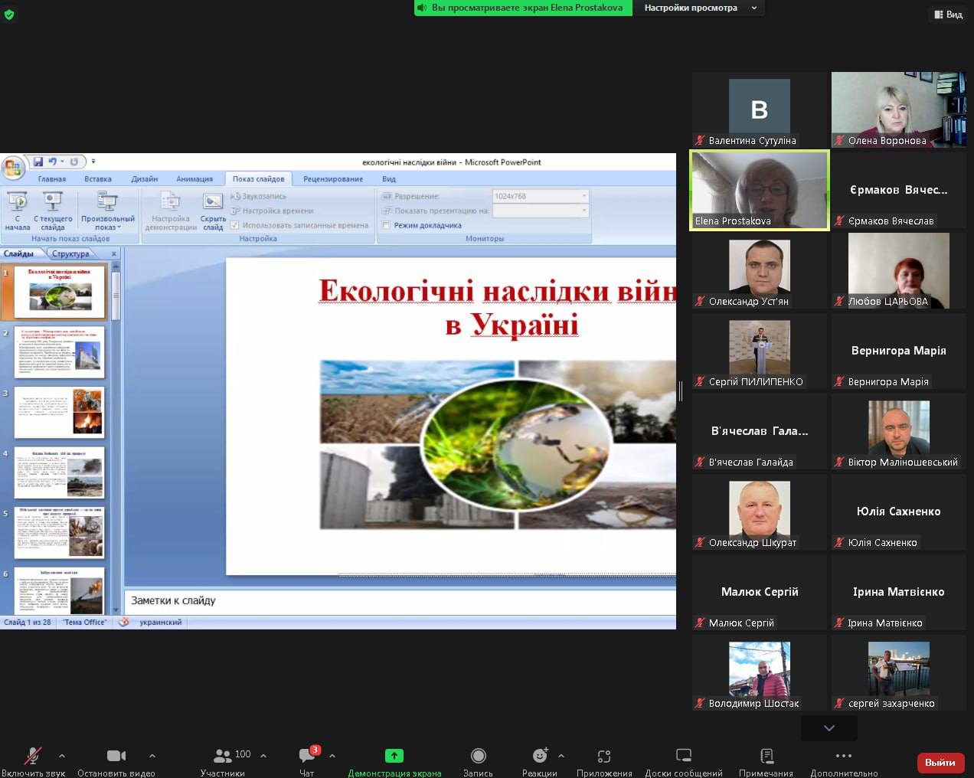Screen dimensions: 974x778
Task: Show more participants with down chevron
Action: tap(829, 728)
